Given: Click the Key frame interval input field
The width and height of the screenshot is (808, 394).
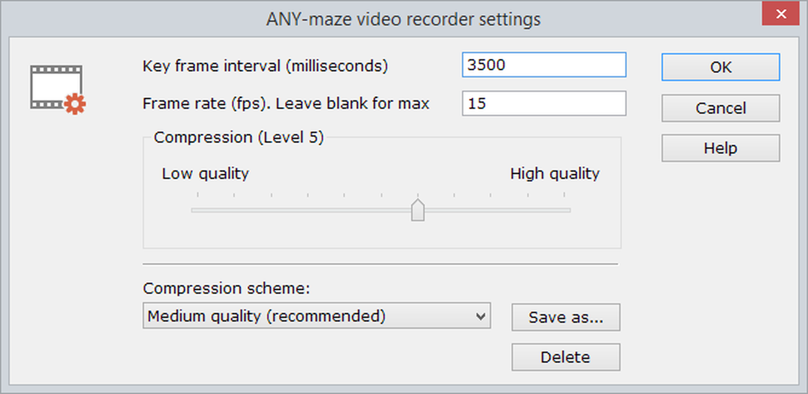Looking at the screenshot, I should tap(543, 65).
